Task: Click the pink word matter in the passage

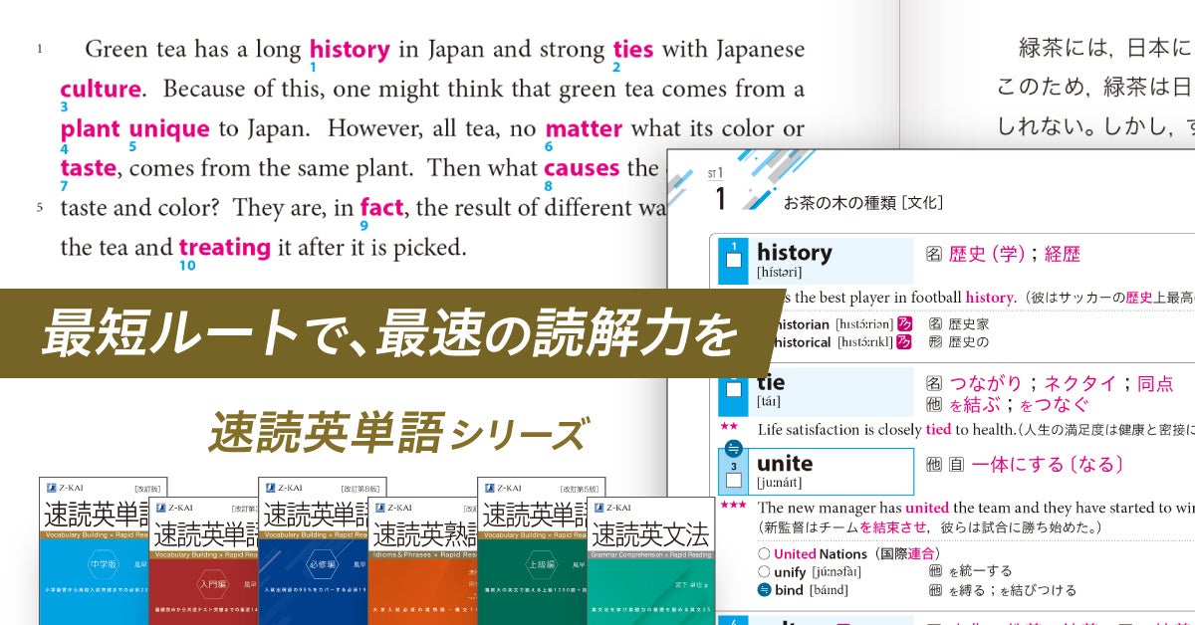Action: coord(584,128)
